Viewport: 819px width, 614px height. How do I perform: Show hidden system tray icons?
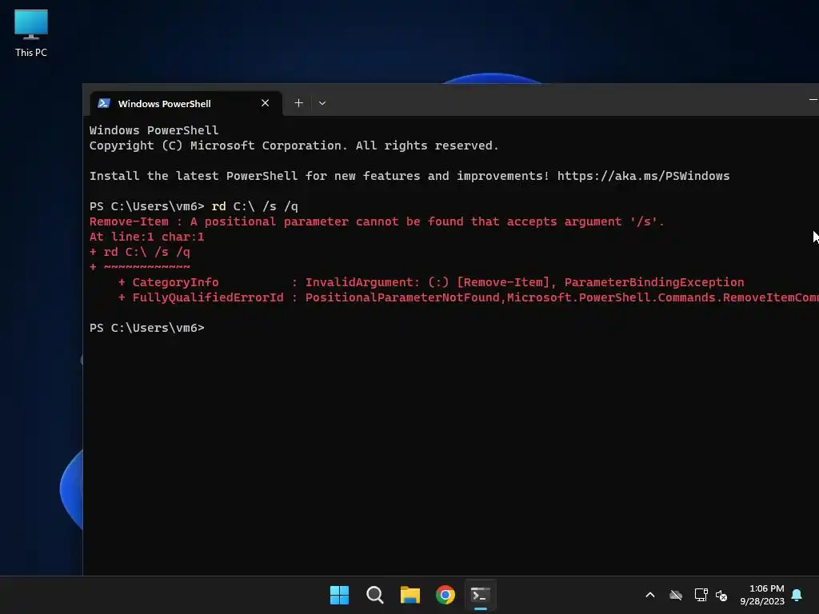tap(650, 595)
